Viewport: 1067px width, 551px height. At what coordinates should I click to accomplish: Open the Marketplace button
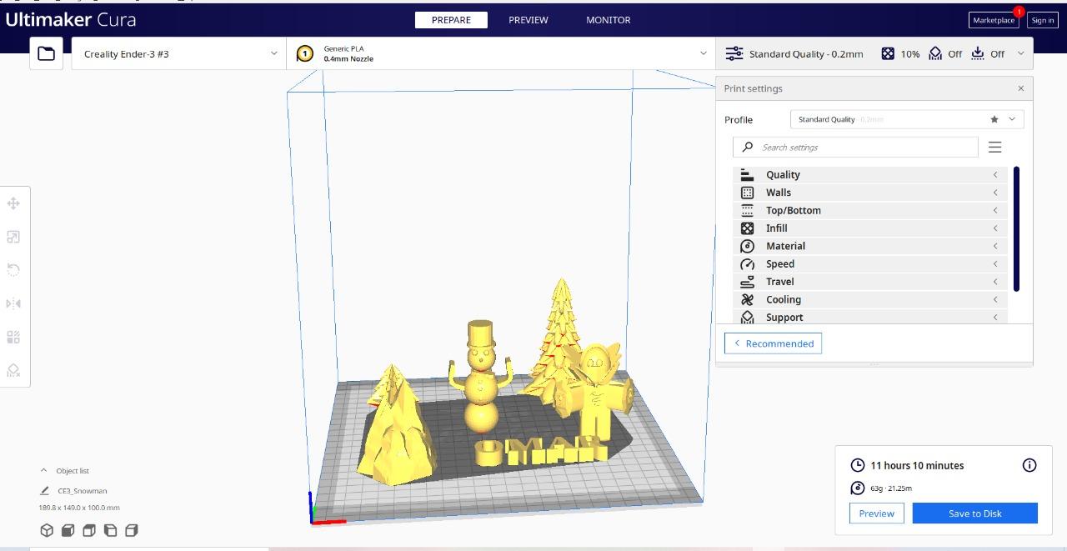click(994, 20)
